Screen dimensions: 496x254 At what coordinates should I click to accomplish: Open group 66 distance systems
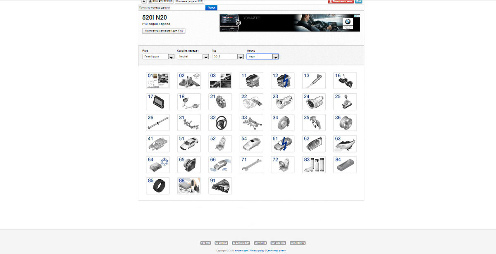click(220, 164)
